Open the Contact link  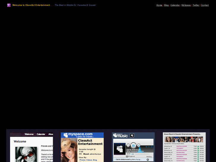coord(205,5)
